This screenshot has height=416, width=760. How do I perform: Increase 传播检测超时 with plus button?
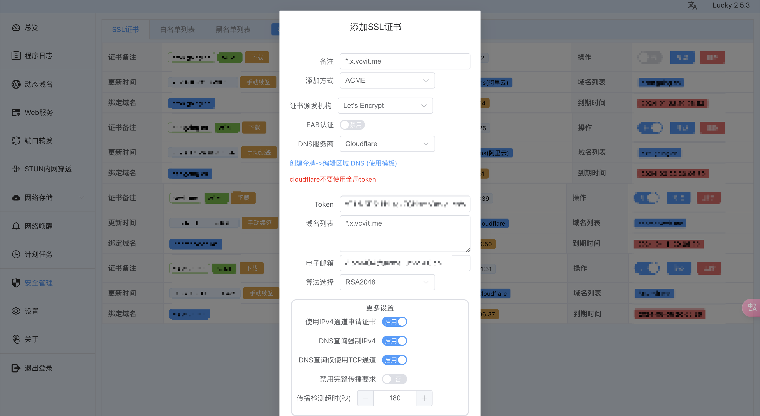(424, 398)
